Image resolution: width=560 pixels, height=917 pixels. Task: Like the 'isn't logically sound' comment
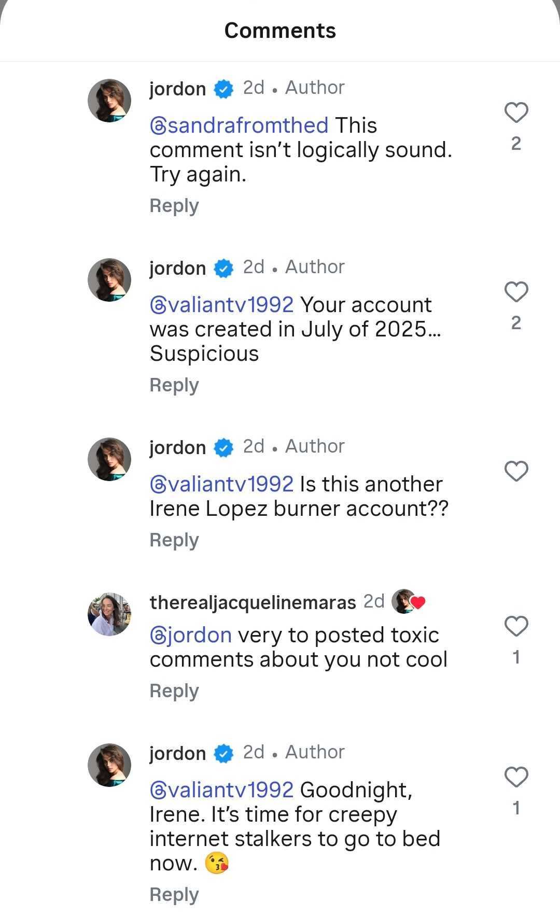516,113
